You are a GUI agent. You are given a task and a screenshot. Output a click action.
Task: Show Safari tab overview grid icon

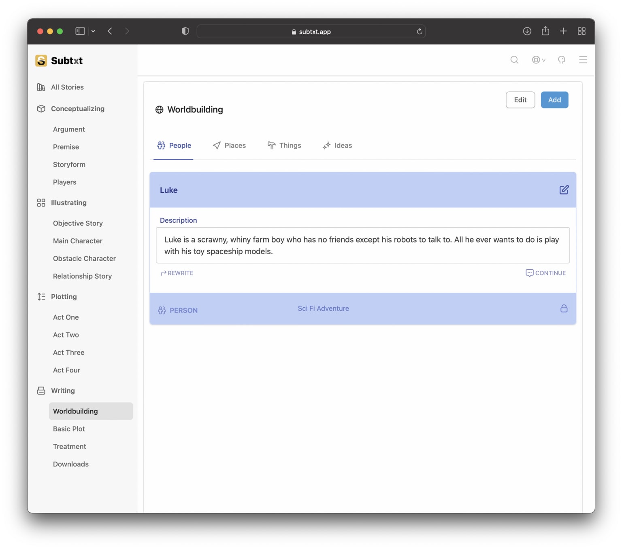pyautogui.click(x=582, y=31)
